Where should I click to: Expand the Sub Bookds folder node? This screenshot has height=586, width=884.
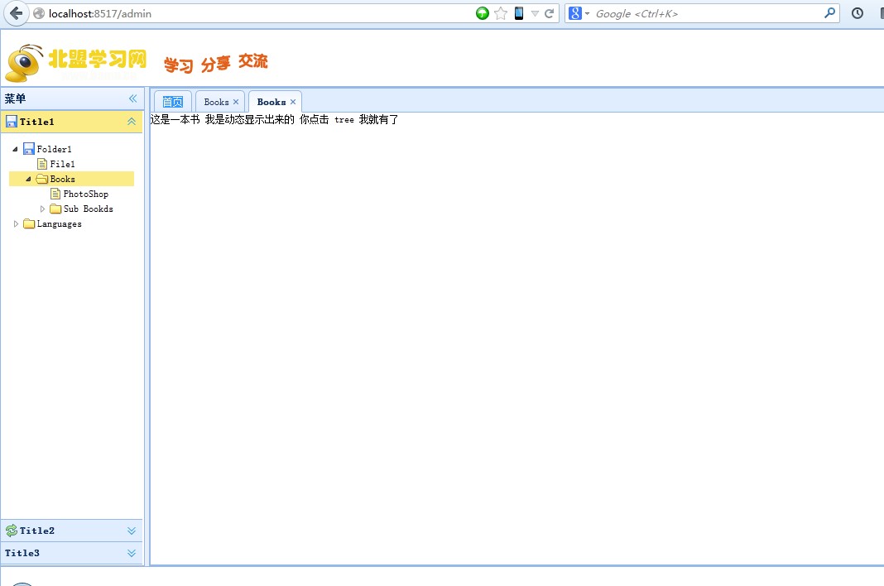[43, 209]
